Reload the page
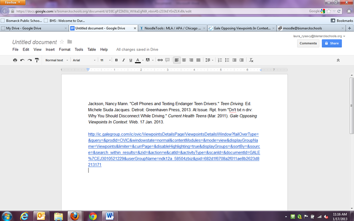The image size is (354, 221). [339, 11]
